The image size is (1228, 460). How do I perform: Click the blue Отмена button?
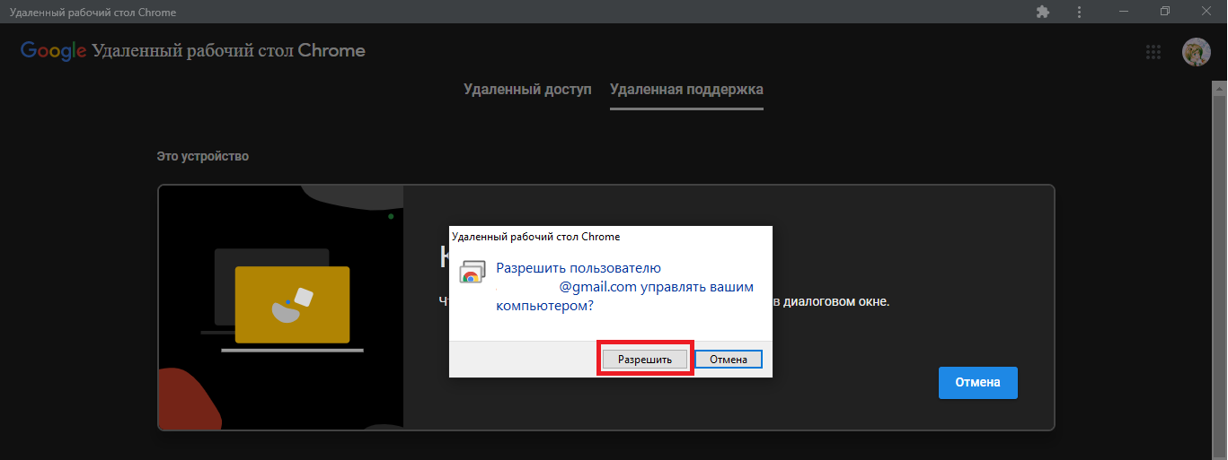977,382
